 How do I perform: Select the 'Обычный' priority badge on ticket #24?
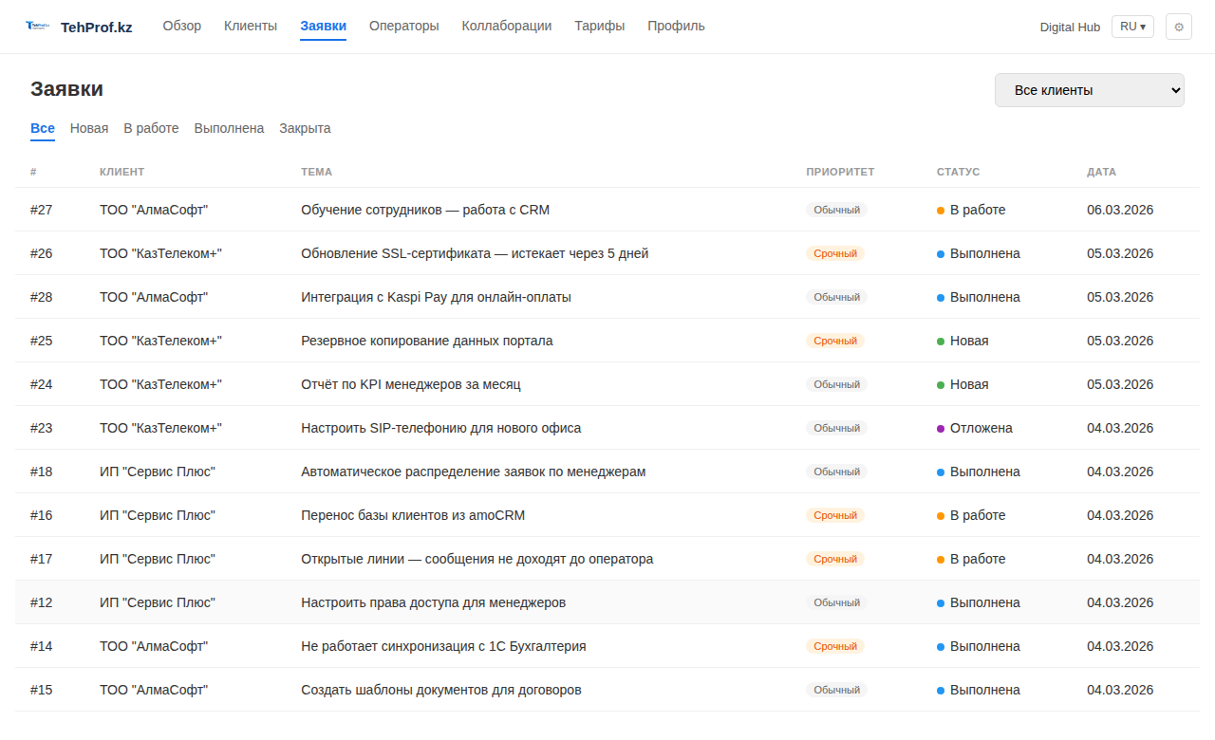(835, 384)
